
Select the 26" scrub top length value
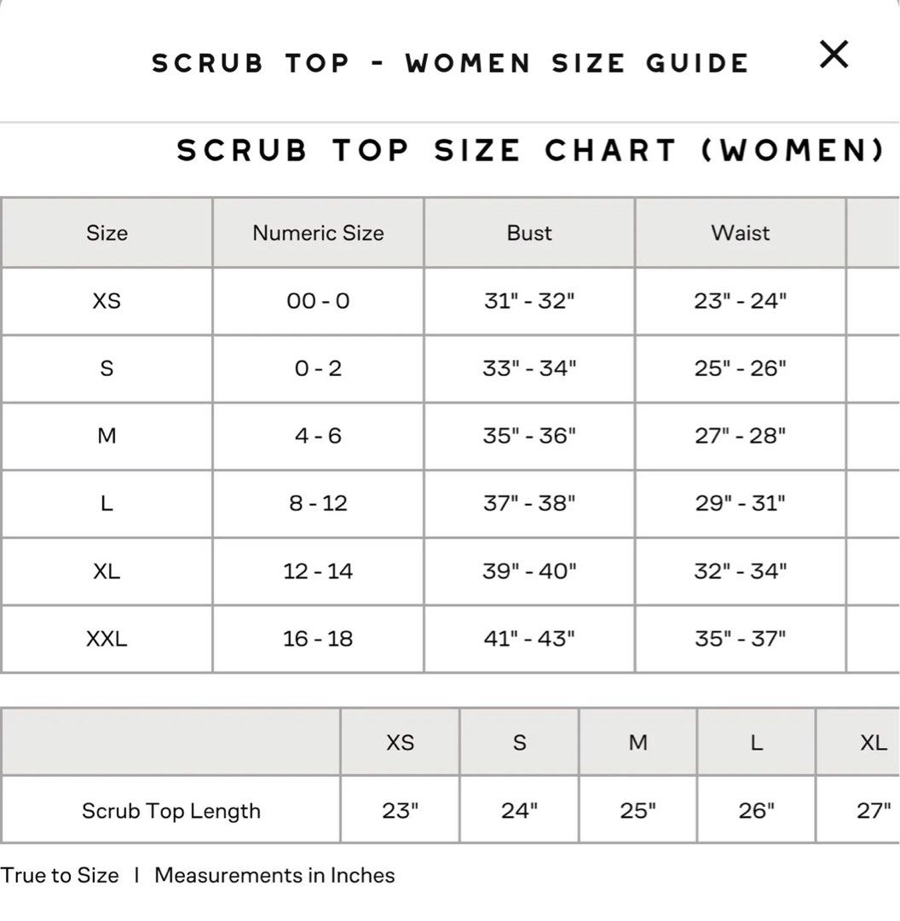[756, 810]
